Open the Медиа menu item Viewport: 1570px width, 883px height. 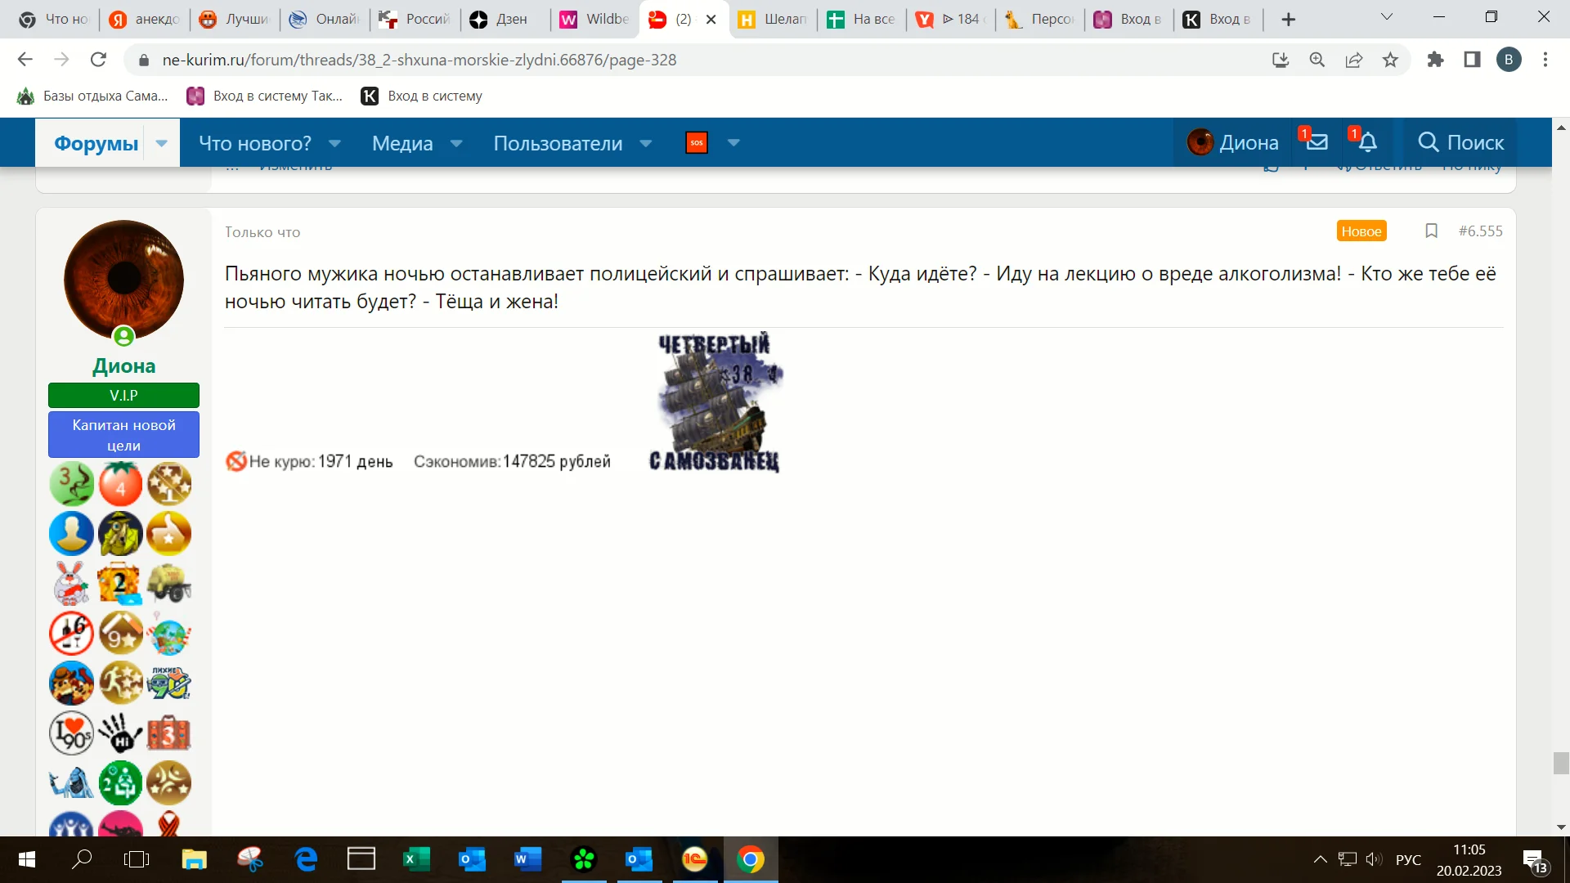coord(402,143)
